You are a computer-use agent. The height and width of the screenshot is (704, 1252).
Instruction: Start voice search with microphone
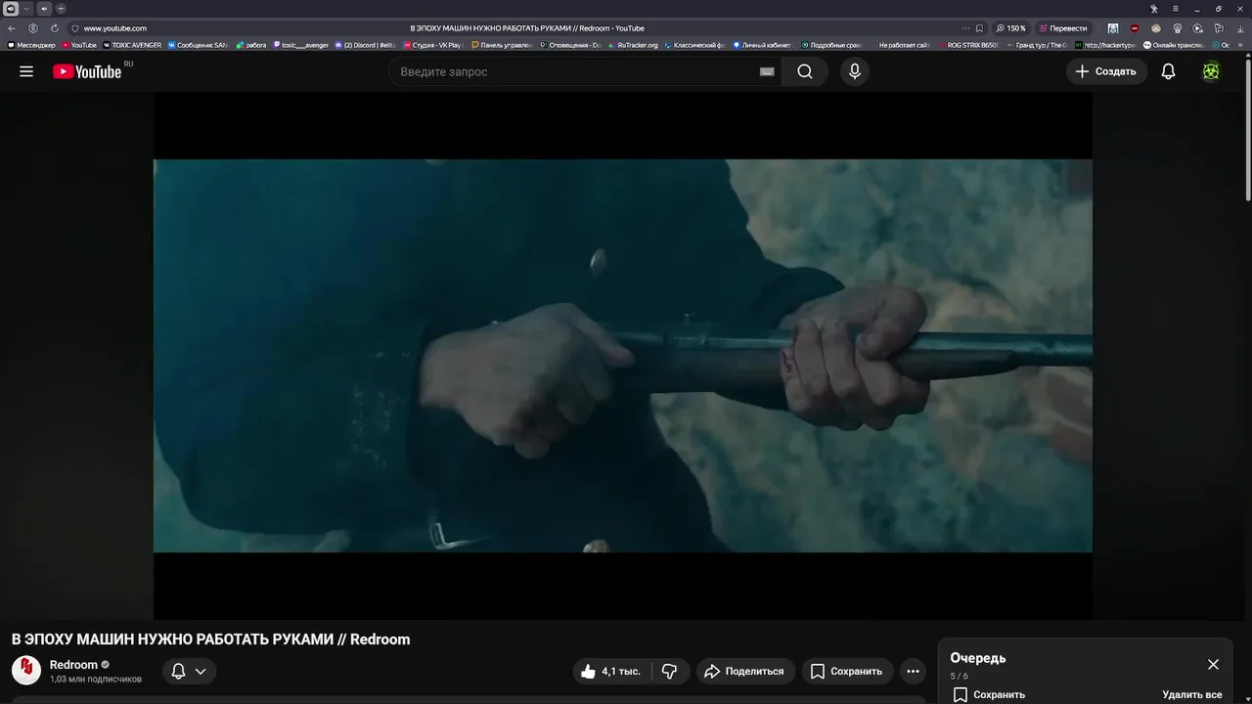coord(855,71)
